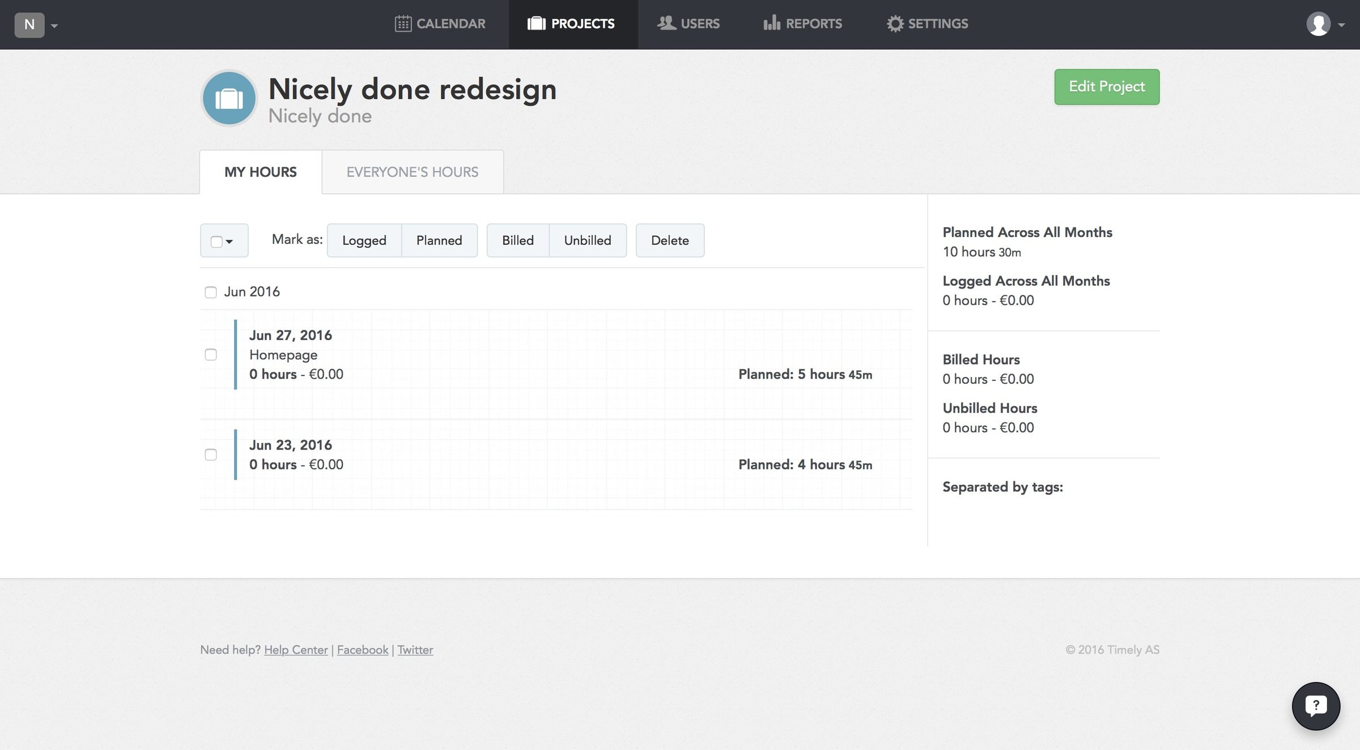Check the Jun 27, 2016 entry checkbox

(x=211, y=355)
